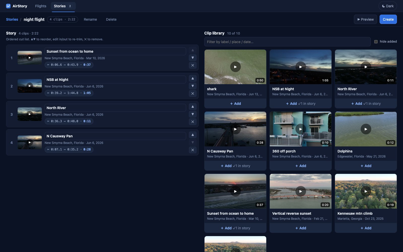Edit North River title field

pos(115,108)
